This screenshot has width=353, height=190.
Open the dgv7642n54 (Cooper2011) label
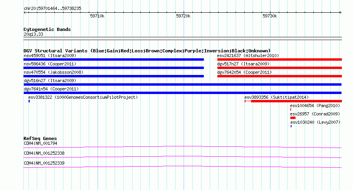click(x=244, y=72)
